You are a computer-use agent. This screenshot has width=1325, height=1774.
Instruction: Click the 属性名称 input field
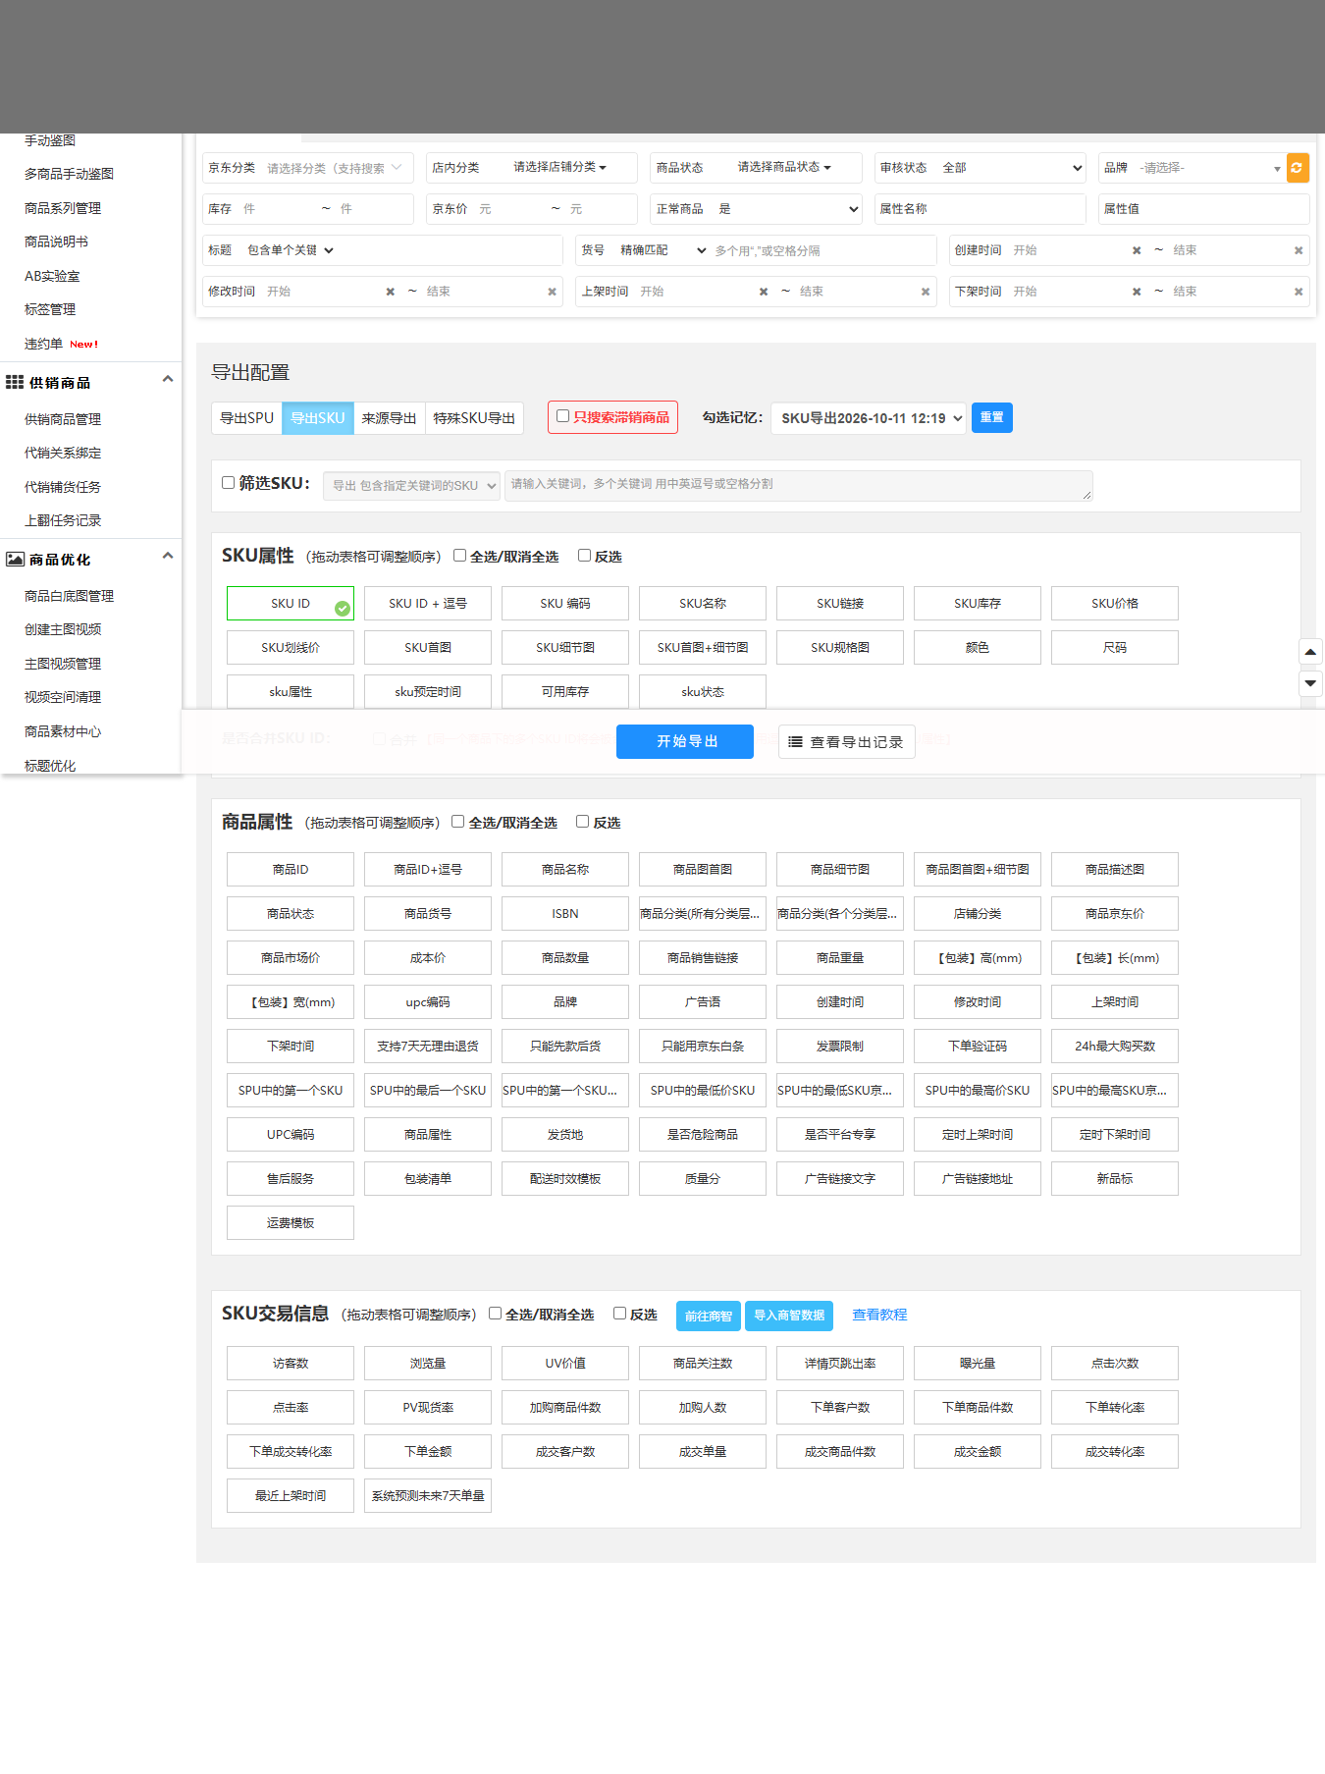click(x=980, y=209)
